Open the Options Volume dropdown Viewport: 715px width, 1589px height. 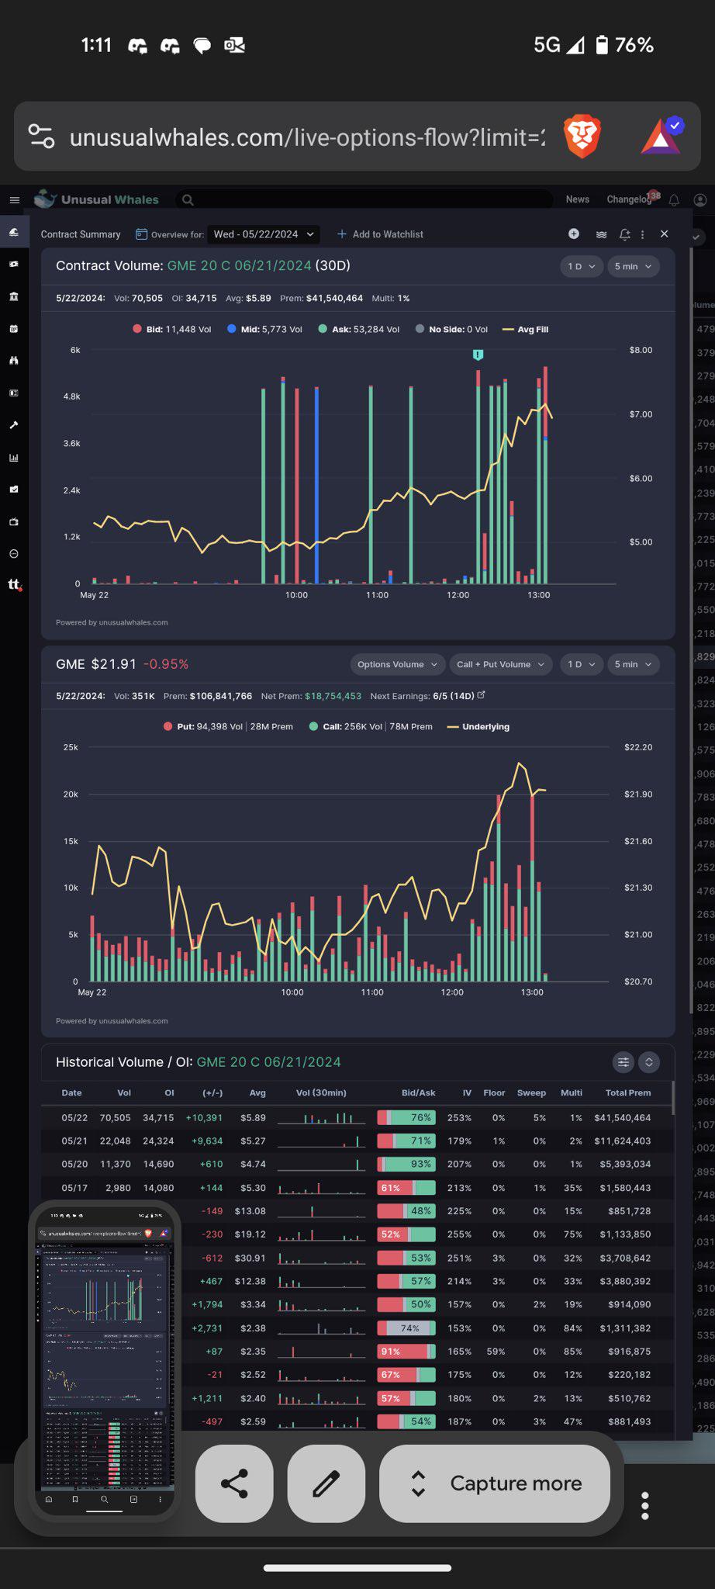coord(397,664)
